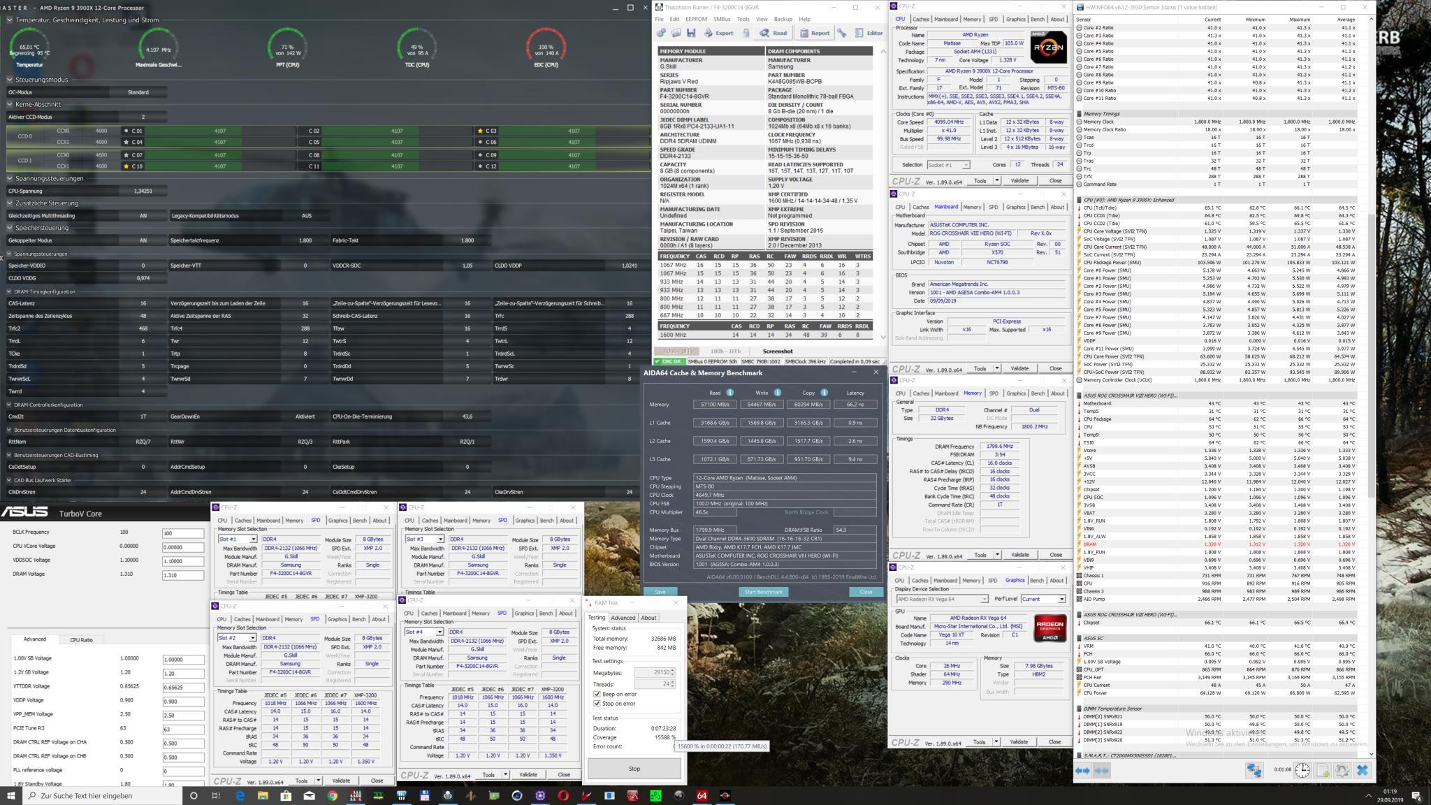1431x805 pixels.
Task: Toggle Stop on error checkbox
Action: click(597, 704)
